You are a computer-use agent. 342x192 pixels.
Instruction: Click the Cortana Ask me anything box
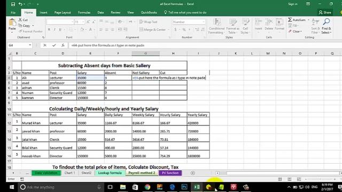click(60, 187)
